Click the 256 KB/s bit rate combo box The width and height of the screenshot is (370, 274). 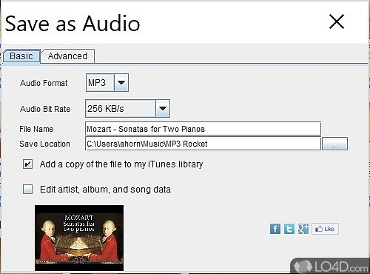pos(127,108)
